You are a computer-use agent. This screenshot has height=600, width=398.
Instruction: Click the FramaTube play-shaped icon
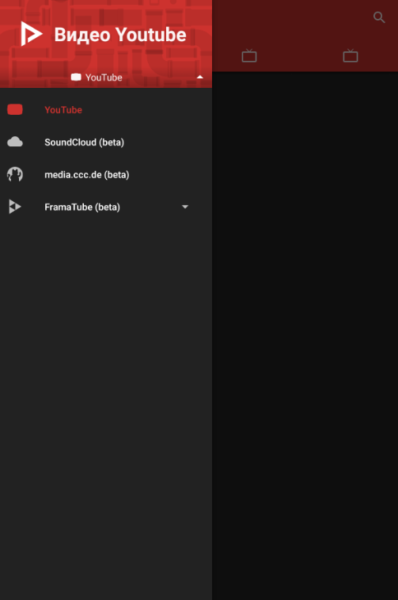(x=15, y=207)
